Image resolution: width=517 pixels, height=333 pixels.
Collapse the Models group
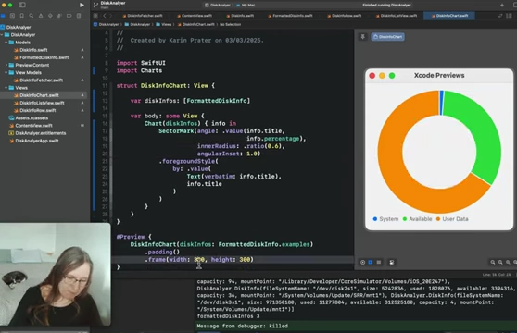pyautogui.click(x=6, y=43)
